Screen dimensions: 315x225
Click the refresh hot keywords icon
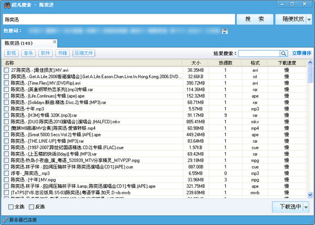coord(225,31)
